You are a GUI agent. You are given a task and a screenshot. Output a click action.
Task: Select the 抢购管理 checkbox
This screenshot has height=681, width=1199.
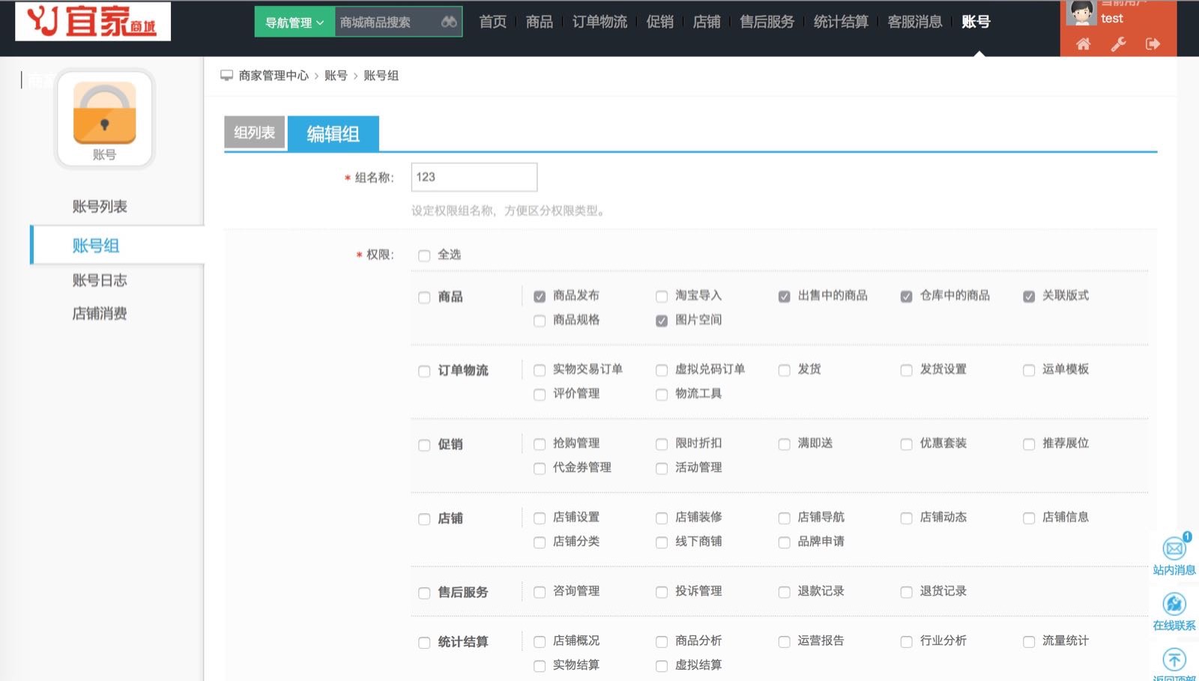tap(540, 444)
